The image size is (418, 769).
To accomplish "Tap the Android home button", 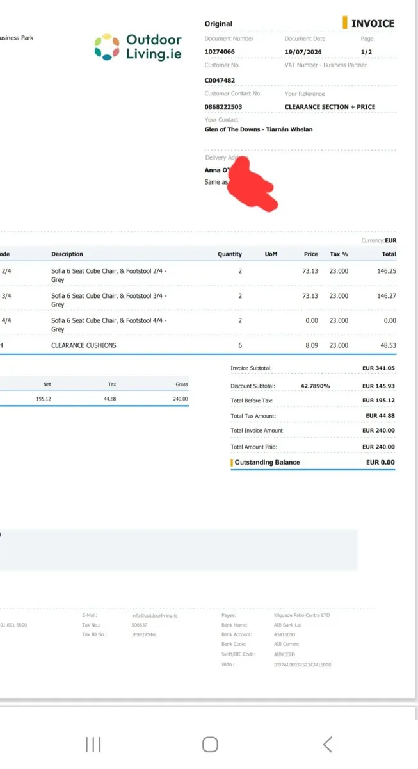I will (x=210, y=744).
